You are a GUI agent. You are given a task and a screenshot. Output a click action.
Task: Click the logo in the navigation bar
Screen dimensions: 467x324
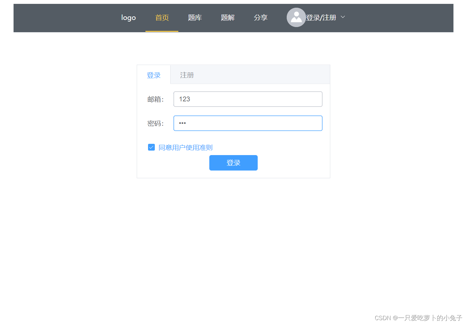pyautogui.click(x=128, y=17)
